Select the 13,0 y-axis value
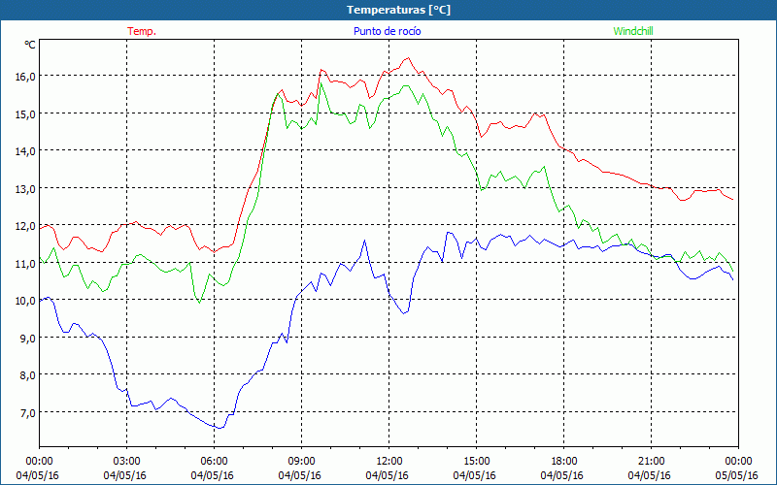Screen dimensions: 777x485 click(25, 189)
